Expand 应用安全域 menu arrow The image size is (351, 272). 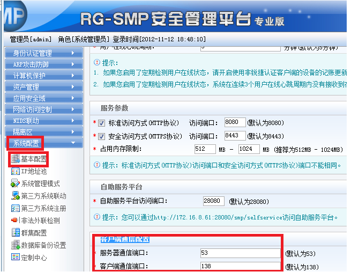coord(72,98)
